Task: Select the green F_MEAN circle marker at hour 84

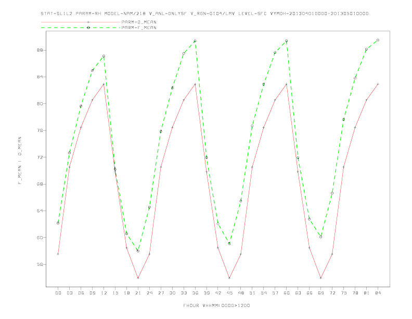Action: [x=378, y=40]
